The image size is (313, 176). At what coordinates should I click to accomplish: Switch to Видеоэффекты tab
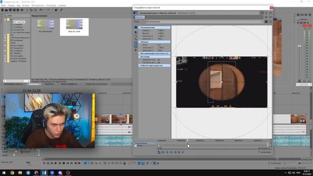point(69,84)
